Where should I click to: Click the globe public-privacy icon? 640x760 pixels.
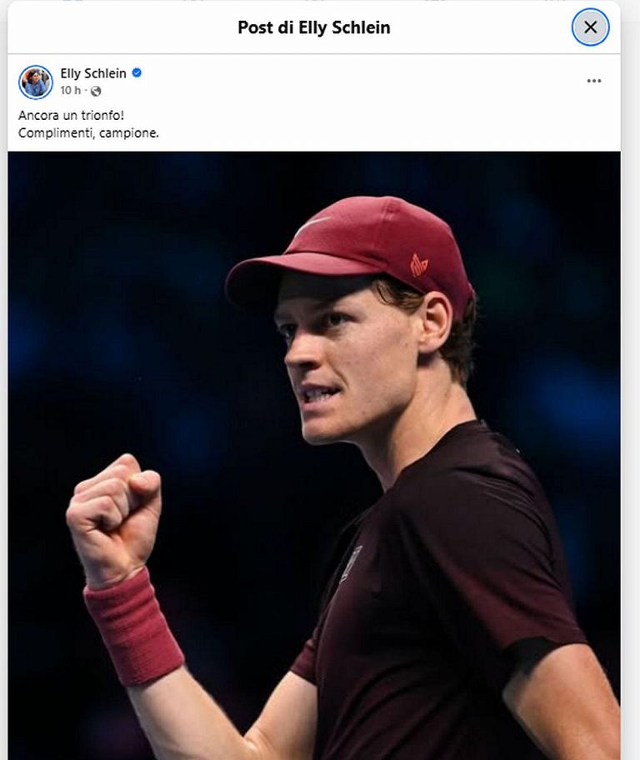[x=96, y=91]
